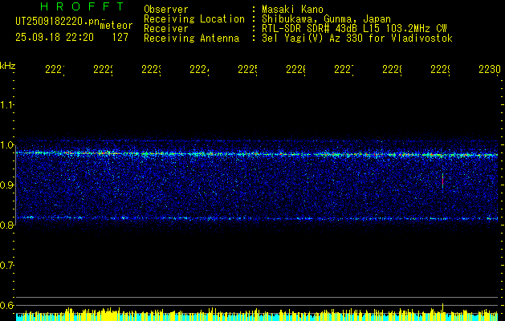The height and width of the screenshot is (321, 505).
Task: Click the date stamp 25.09.18 22:20
Action: coord(55,38)
